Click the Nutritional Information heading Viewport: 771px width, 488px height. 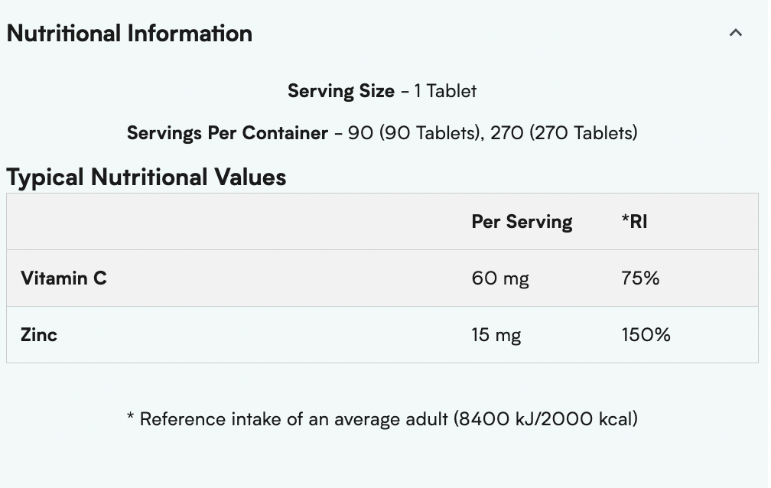pyautogui.click(x=129, y=34)
